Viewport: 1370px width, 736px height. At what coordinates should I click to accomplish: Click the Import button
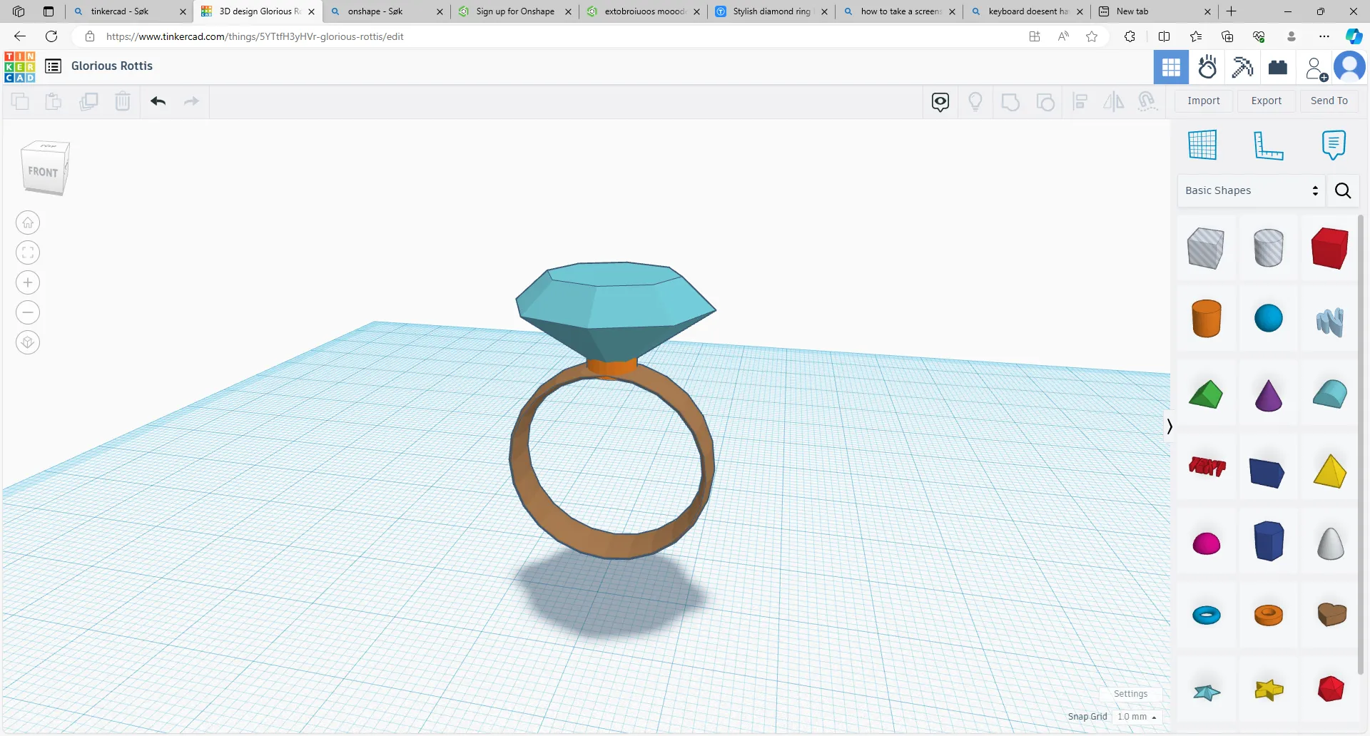tap(1203, 101)
